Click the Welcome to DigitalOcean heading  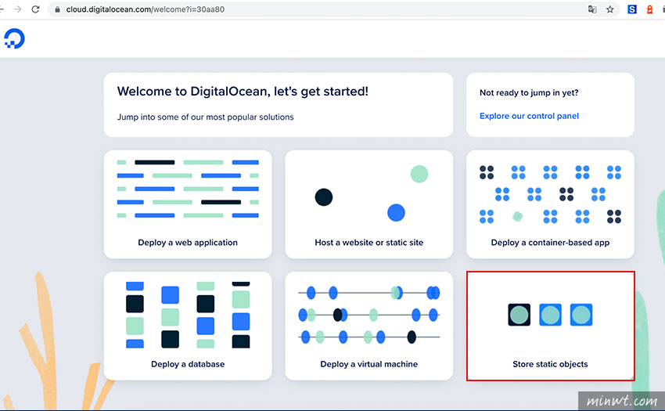point(243,92)
